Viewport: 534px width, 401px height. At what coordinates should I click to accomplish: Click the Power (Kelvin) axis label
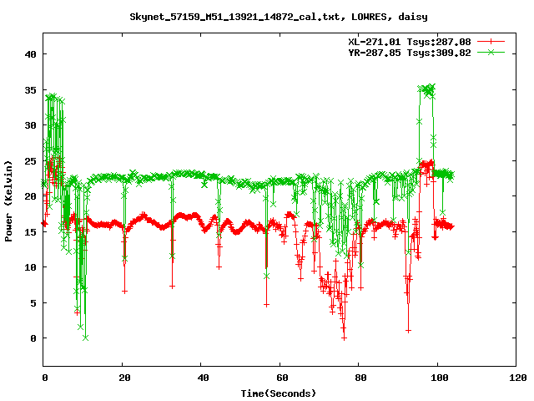[8, 201]
